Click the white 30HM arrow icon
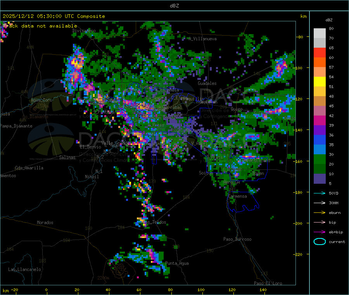 320,203
